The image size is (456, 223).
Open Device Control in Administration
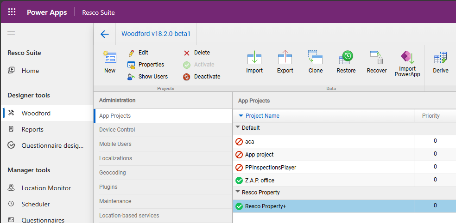[x=117, y=130]
